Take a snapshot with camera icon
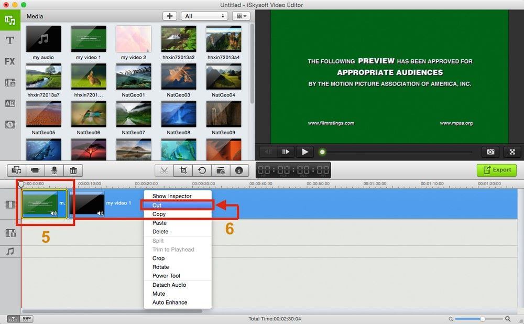 (x=490, y=152)
